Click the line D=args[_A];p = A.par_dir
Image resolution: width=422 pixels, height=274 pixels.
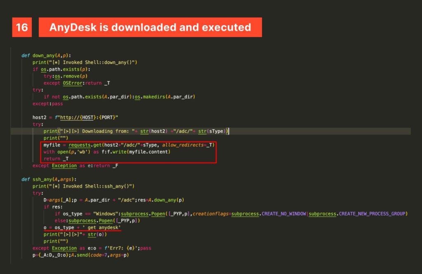(114, 200)
